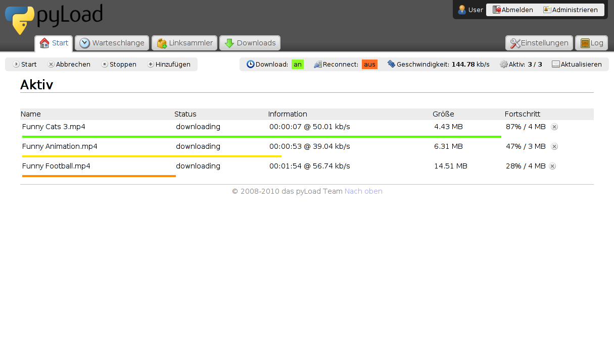Cancel the Funny Cats 3.mp4 download with its x

click(x=554, y=127)
